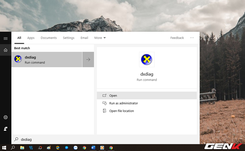Switch to the Settings tab
Viewport: 245px width, 151px height.
pyautogui.click(x=69, y=38)
